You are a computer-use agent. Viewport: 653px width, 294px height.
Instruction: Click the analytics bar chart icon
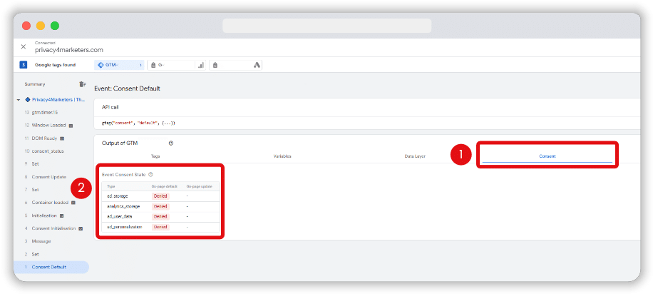coord(201,65)
